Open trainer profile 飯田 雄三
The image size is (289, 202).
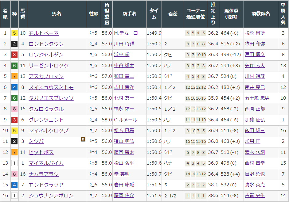tap(255, 131)
